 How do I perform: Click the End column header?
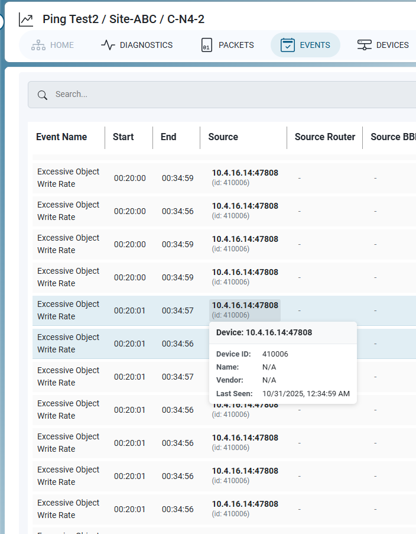[168, 137]
